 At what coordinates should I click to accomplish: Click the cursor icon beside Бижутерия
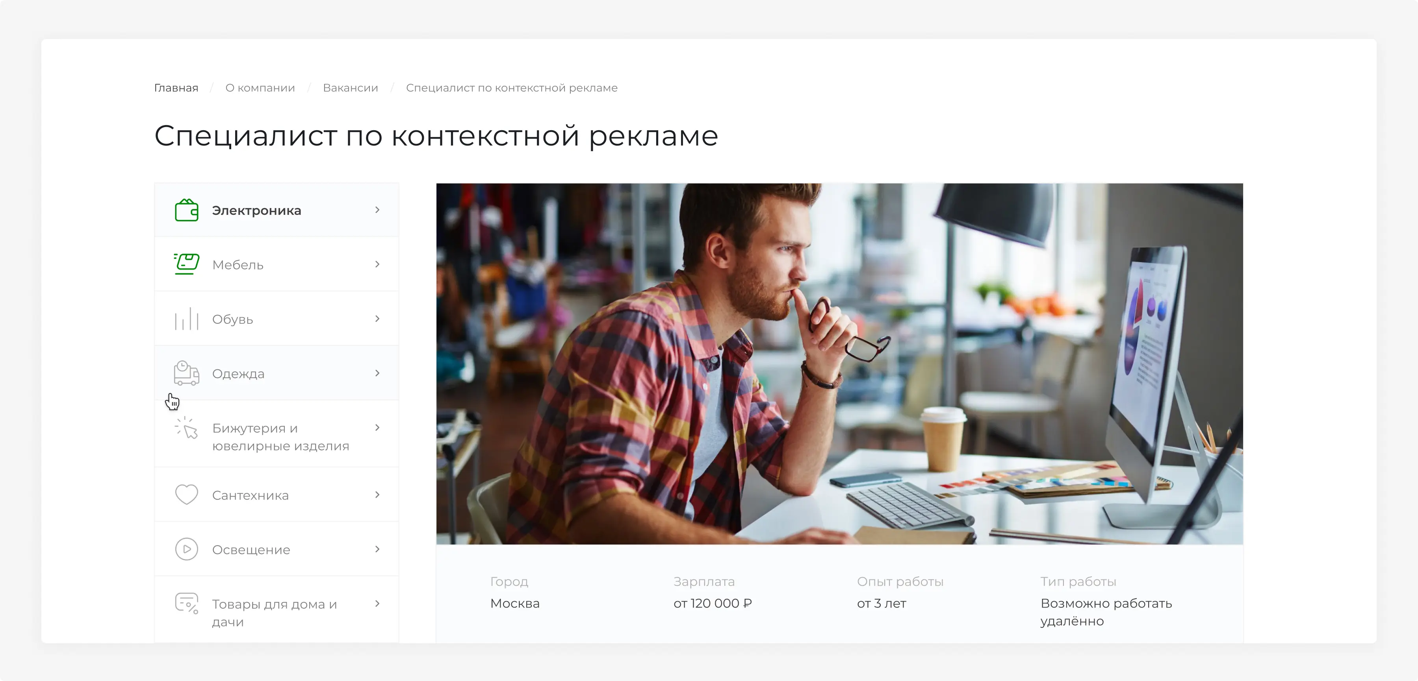(186, 428)
